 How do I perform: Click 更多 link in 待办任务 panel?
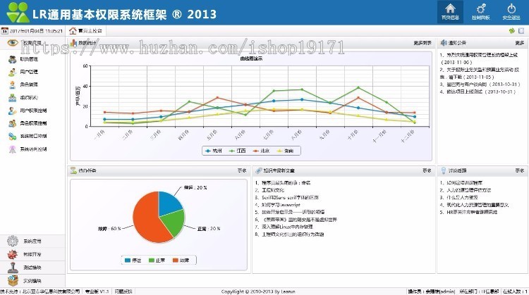point(242,171)
